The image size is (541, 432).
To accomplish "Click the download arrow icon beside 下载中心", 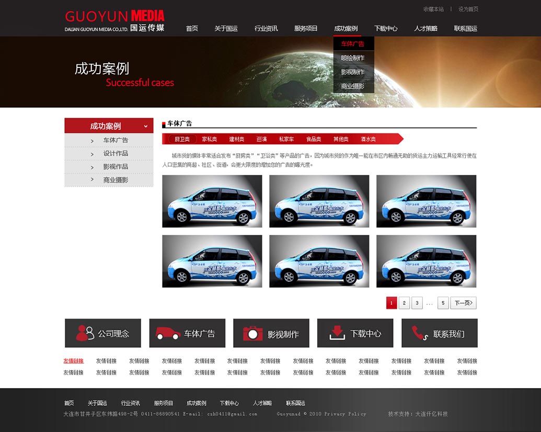I will (337, 333).
